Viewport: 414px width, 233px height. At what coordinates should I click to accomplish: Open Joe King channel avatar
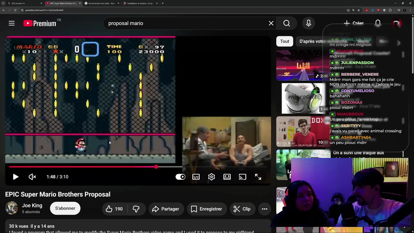click(12, 208)
